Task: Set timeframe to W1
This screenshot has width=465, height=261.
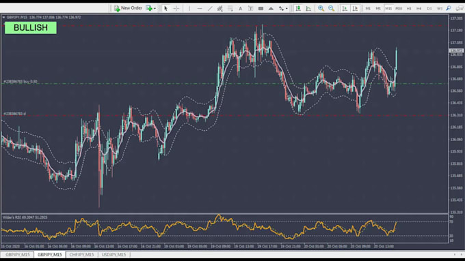Action: 439,9
